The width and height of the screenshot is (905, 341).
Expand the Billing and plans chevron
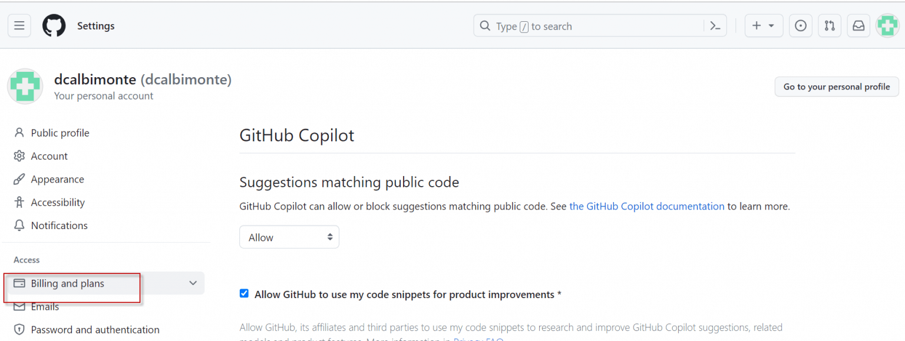(193, 283)
